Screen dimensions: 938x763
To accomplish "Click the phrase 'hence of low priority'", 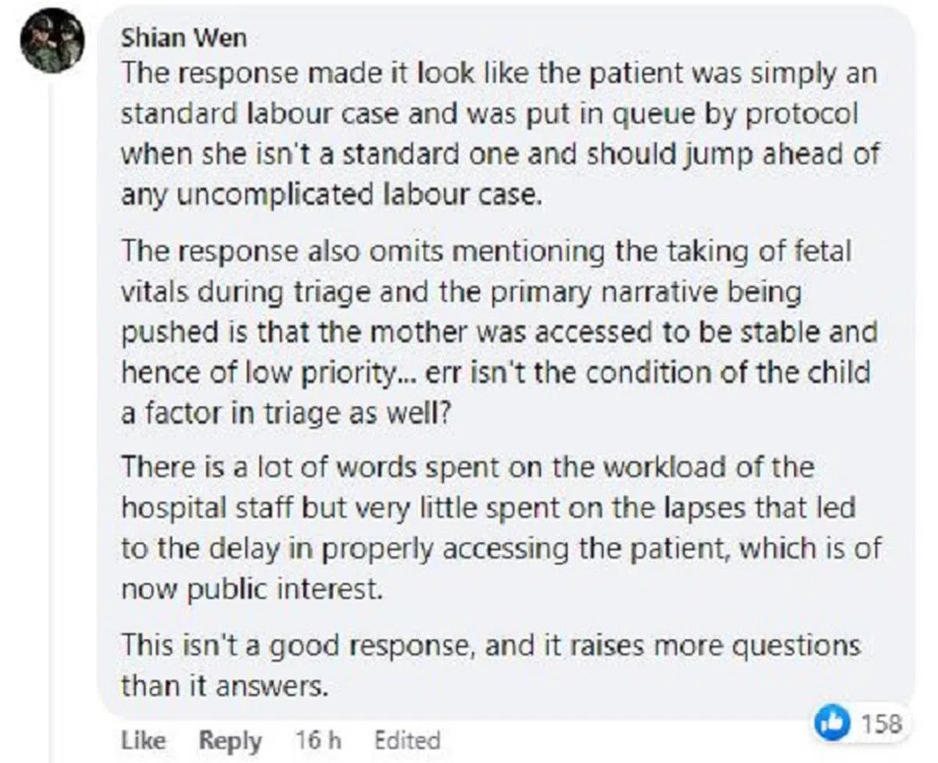I will click(x=258, y=372).
